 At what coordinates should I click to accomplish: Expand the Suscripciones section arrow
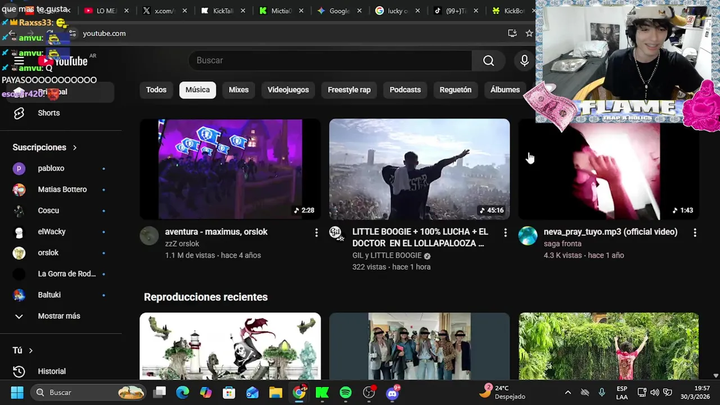pyautogui.click(x=74, y=147)
